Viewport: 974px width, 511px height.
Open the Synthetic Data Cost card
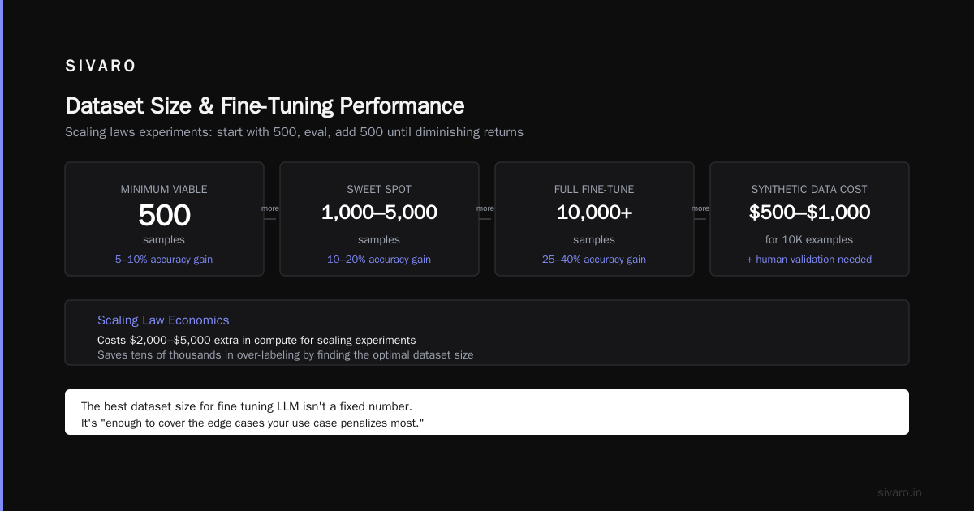tap(809, 219)
